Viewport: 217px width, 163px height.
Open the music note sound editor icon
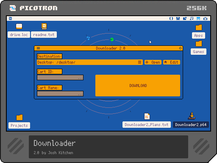(x=192, y=19)
